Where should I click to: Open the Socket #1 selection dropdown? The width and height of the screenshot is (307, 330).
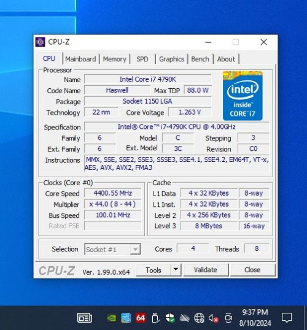pos(112,250)
